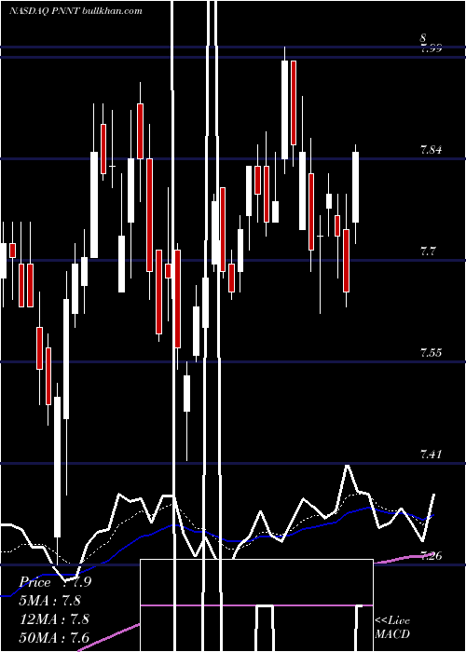The width and height of the screenshot is (466, 652).
Task: Click the 7.55 price axis label
Action: coord(431,353)
